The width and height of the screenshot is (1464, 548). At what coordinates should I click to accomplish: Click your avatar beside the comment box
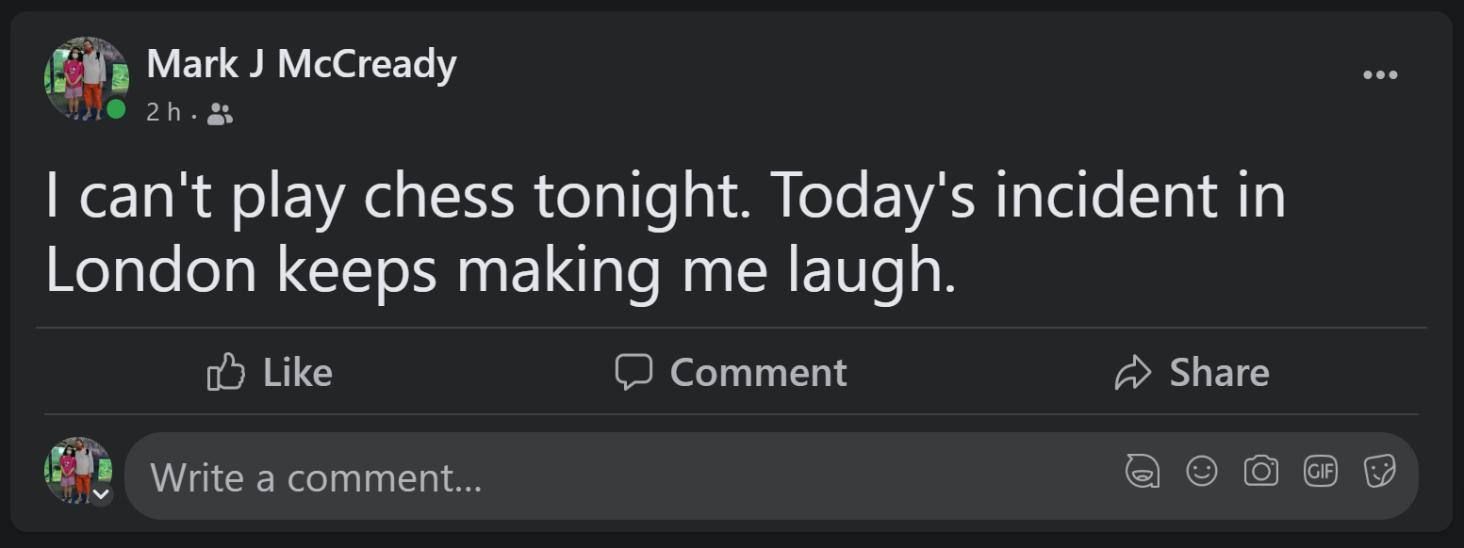pyautogui.click(x=77, y=470)
